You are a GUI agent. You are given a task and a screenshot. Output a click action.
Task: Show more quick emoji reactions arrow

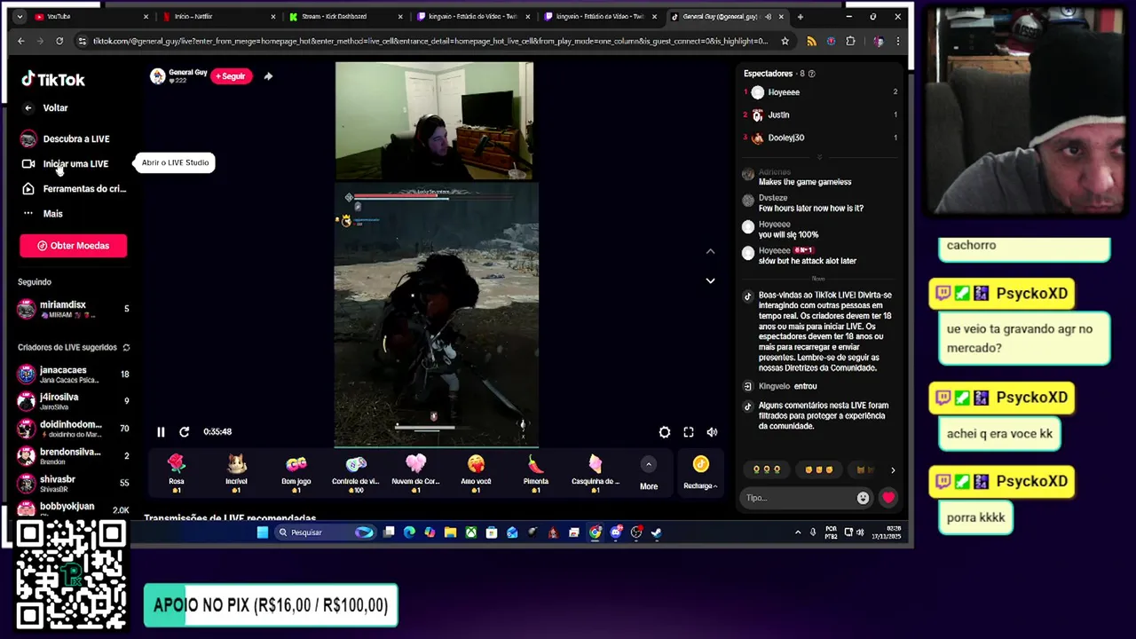pyautogui.click(x=893, y=470)
